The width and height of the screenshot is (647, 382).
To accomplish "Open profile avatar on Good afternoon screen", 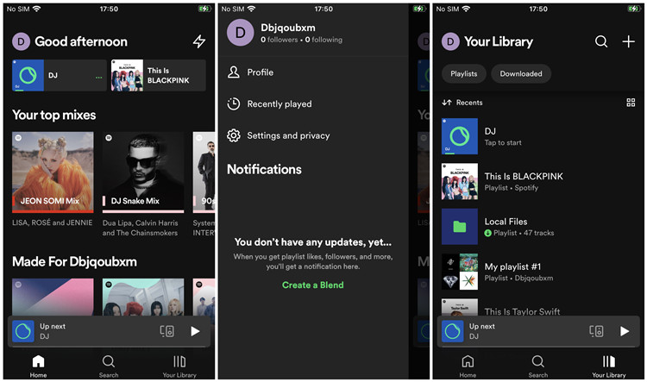I will (x=21, y=41).
